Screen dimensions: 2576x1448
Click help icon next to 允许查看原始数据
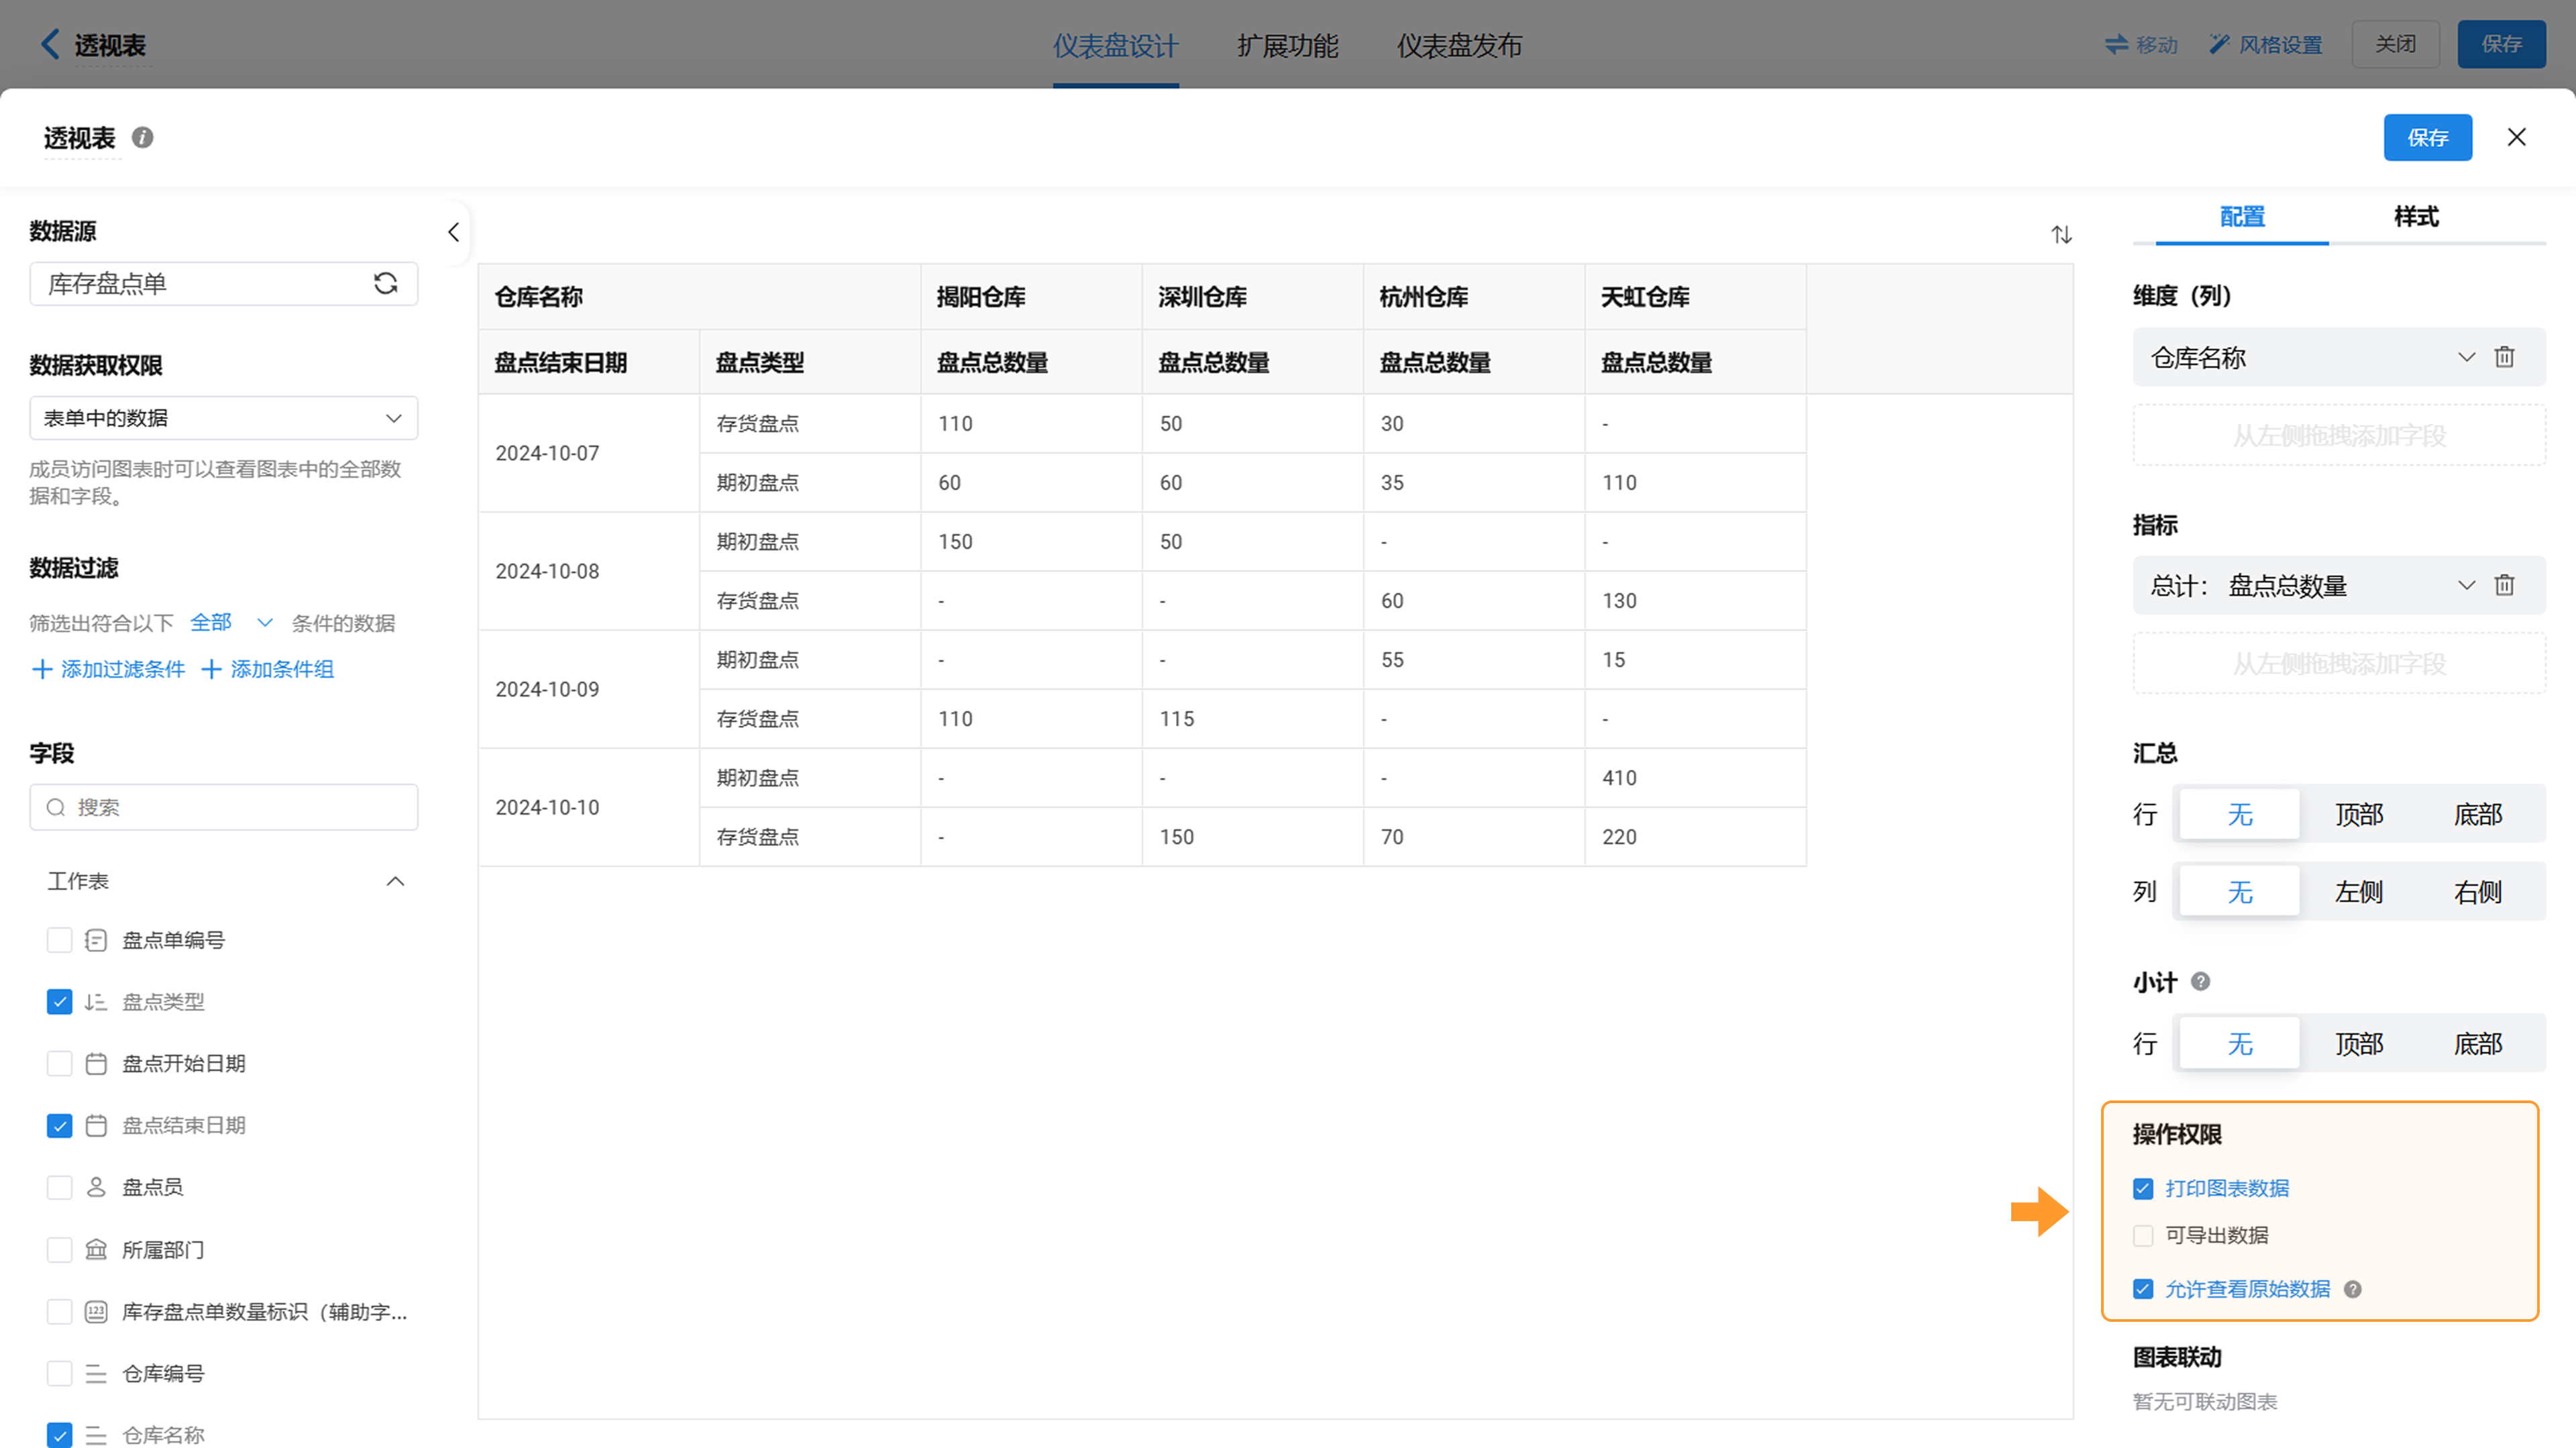[x=2352, y=1289]
